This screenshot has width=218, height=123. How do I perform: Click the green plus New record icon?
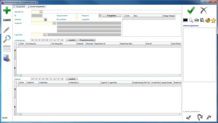[x=6, y=10]
